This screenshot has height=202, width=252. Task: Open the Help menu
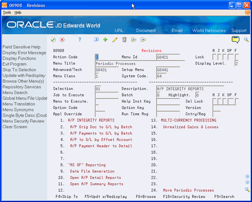click(x=18, y=12)
